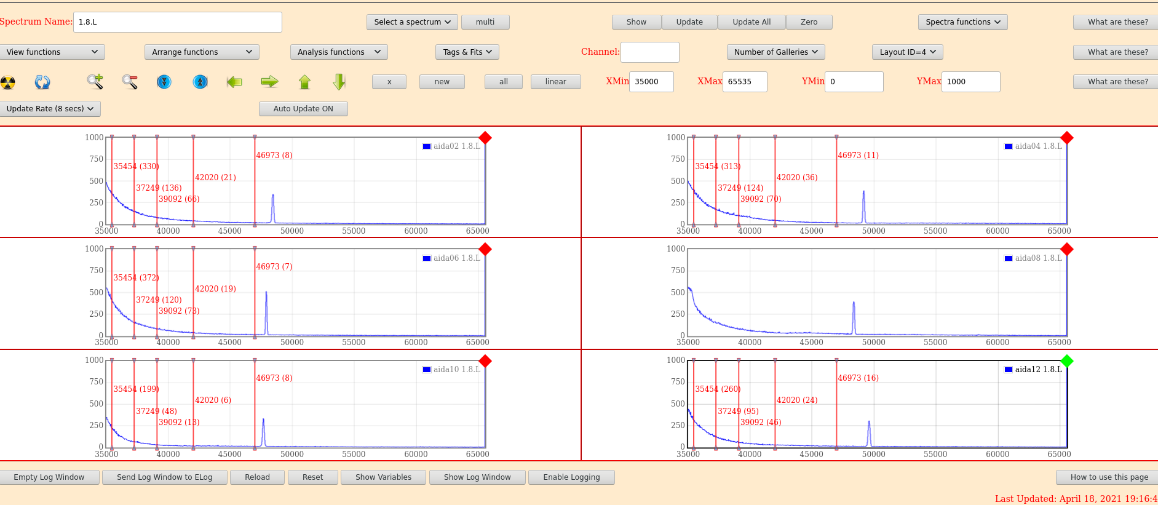Toggle the linear scale button
1158x505 pixels.
tap(555, 82)
